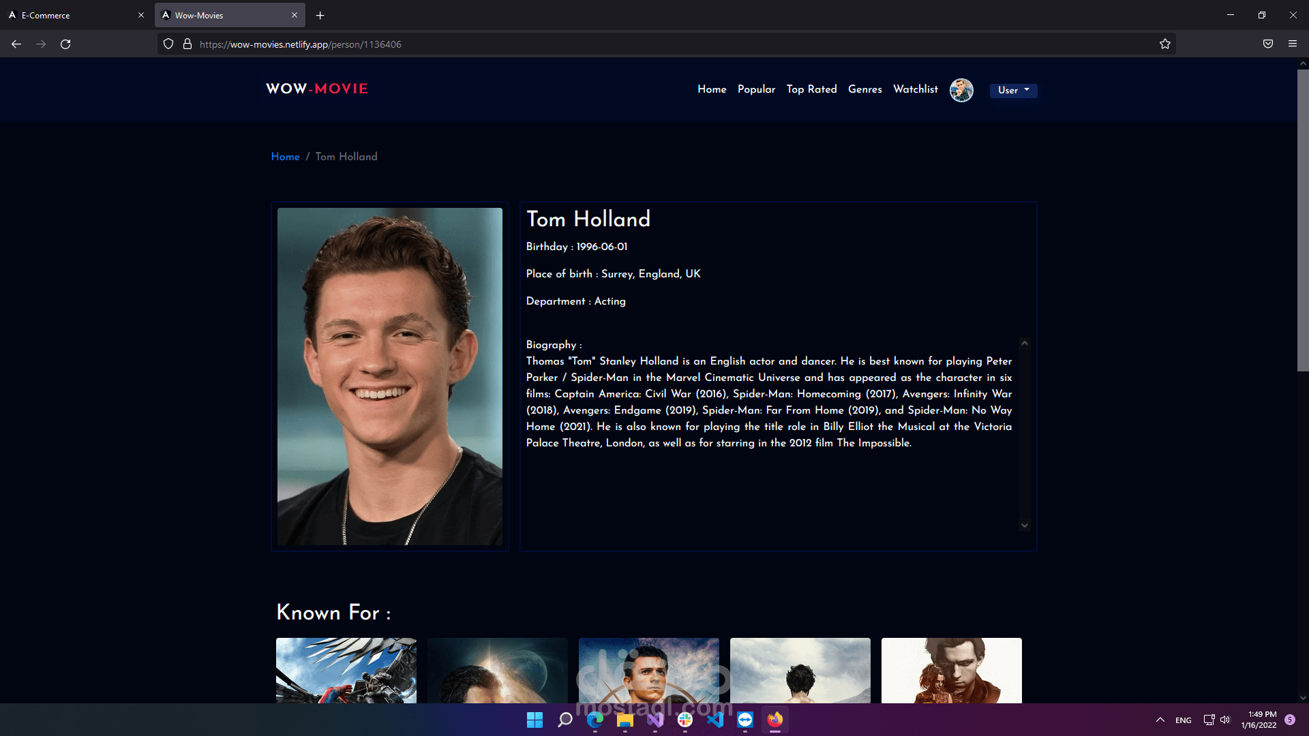The width and height of the screenshot is (1309, 736).
Task: Open Visual Studio Code from taskbar
Action: coord(715,720)
